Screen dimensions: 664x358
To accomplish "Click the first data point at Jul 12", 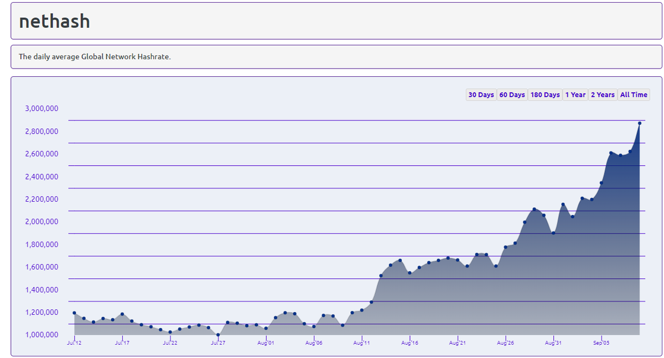I will [x=74, y=313].
